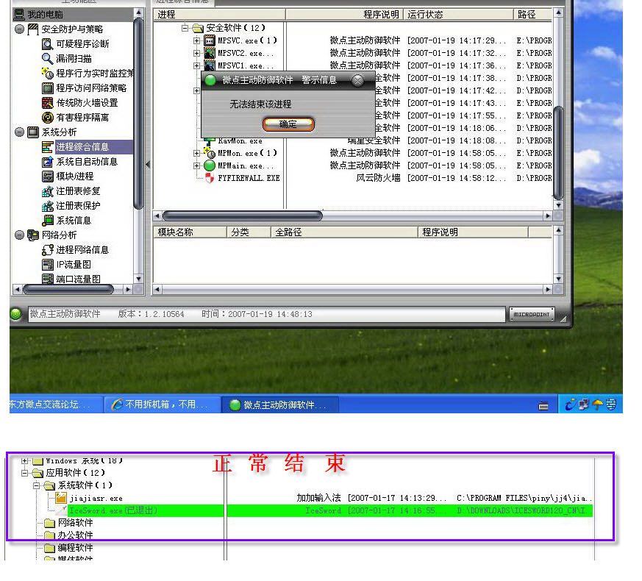
Task: Open 注册表修复 icon
Action: click(x=48, y=191)
